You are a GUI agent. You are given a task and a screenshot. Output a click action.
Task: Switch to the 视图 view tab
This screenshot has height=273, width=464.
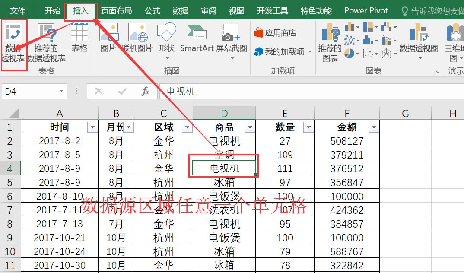click(237, 11)
